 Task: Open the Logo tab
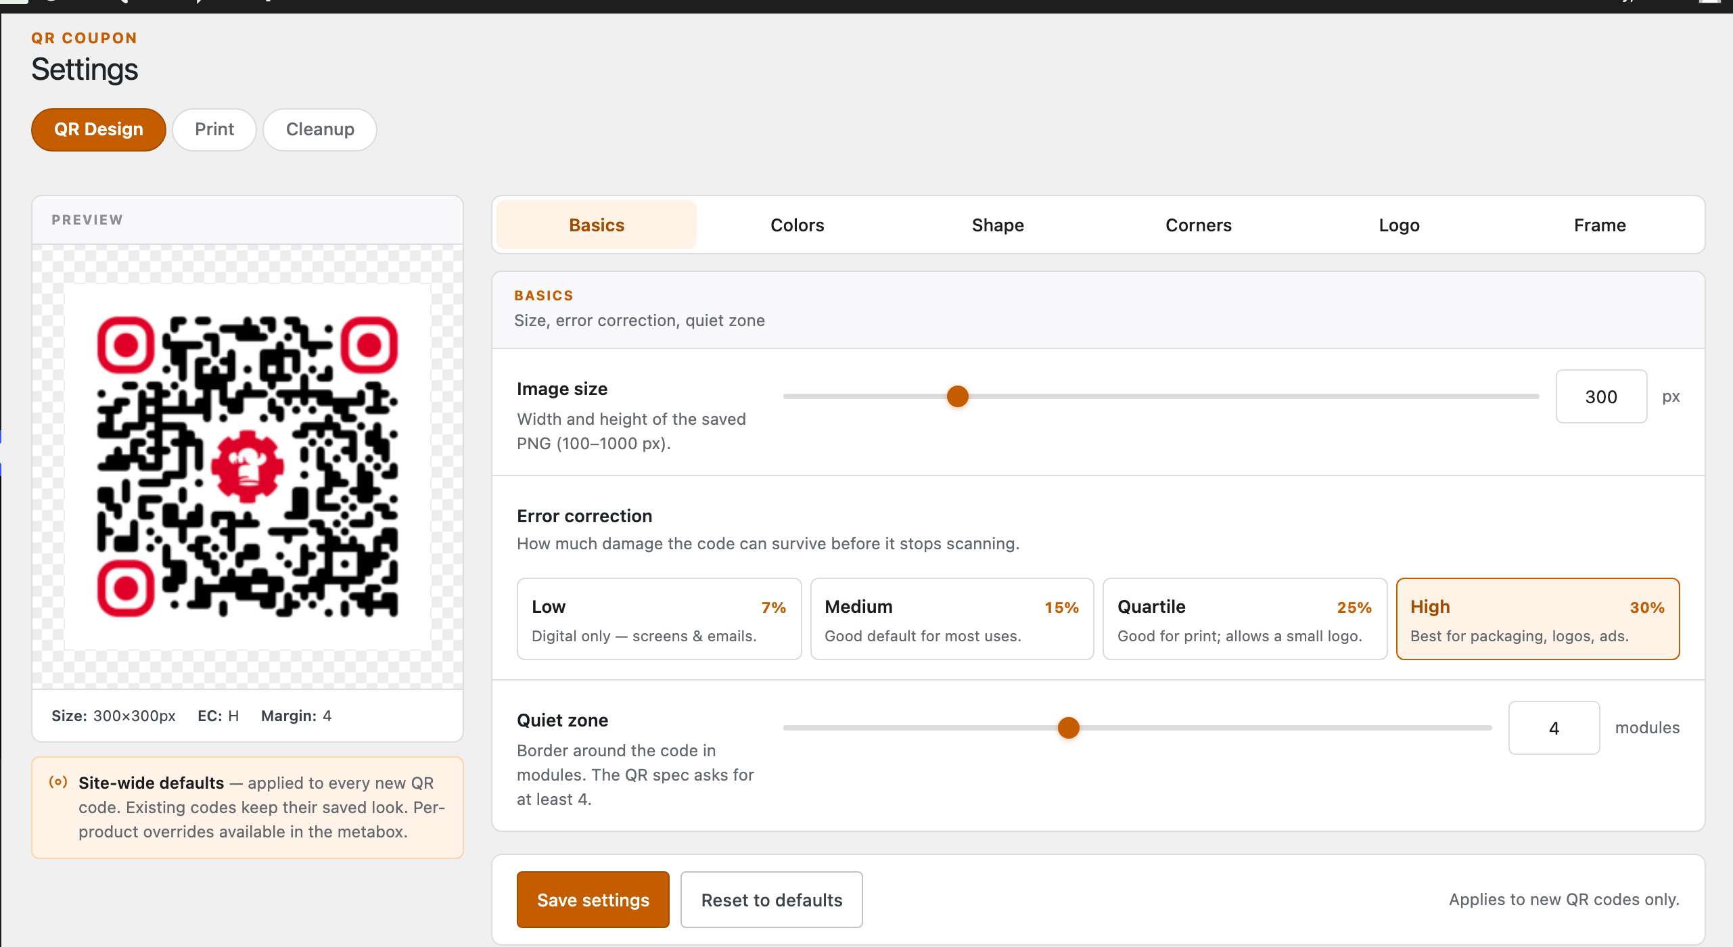click(1399, 225)
